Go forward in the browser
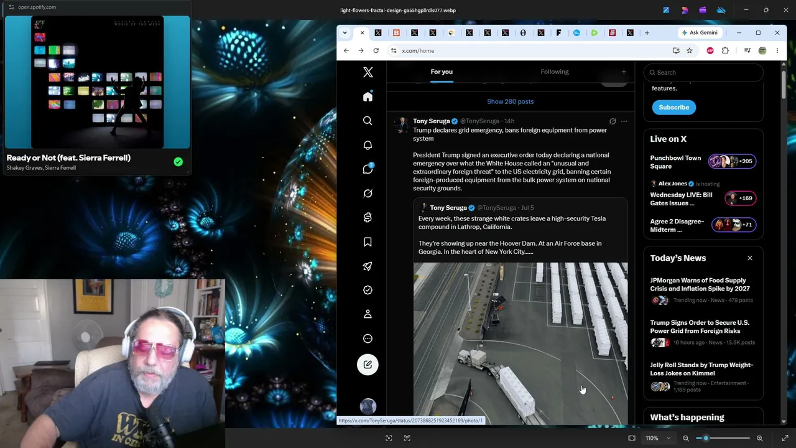796x448 pixels. pos(361,50)
